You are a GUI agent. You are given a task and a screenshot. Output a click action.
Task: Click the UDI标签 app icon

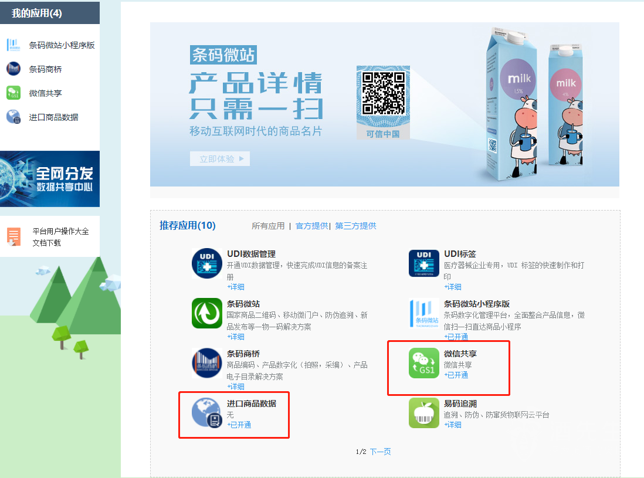[x=424, y=263]
